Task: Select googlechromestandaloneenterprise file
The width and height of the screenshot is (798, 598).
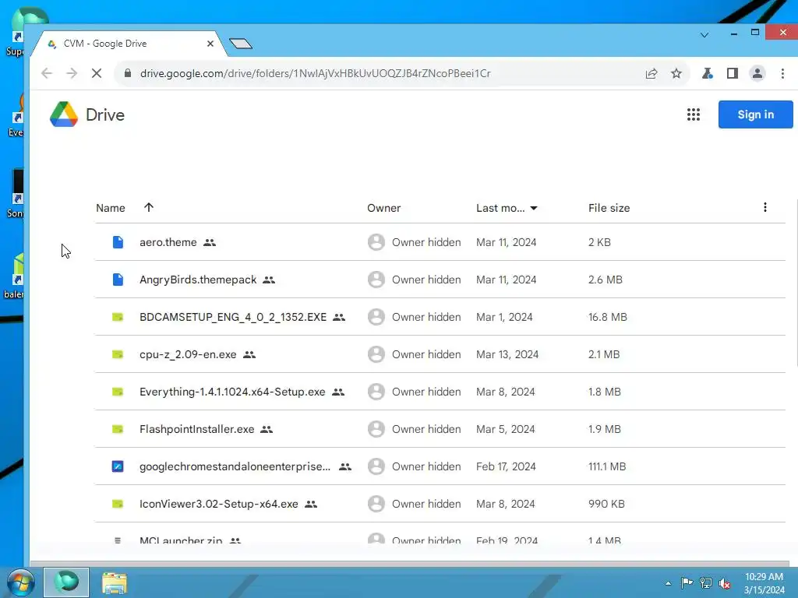Action: click(x=440, y=466)
